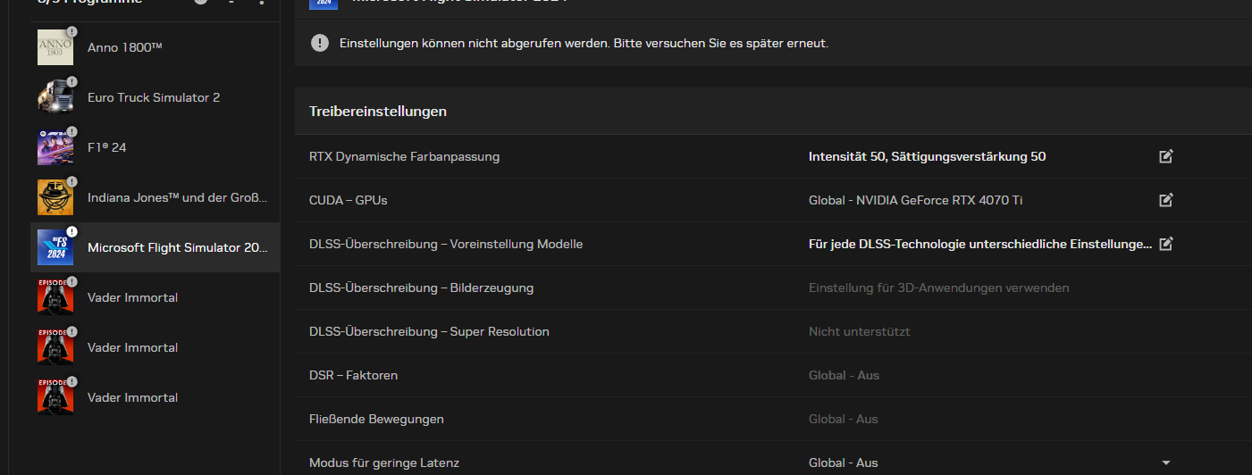Select Indiana Jones und der Groß... entry
The width and height of the screenshot is (1252, 475).
pyautogui.click(x=155, y=197)
